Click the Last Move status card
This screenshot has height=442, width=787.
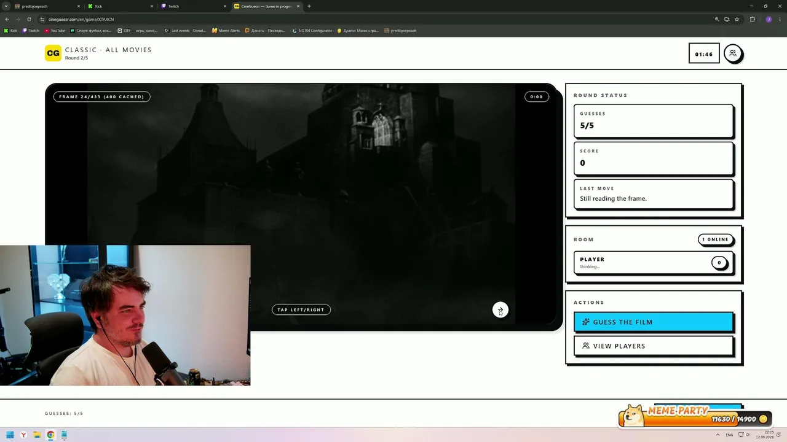click(x=653, y=194)
